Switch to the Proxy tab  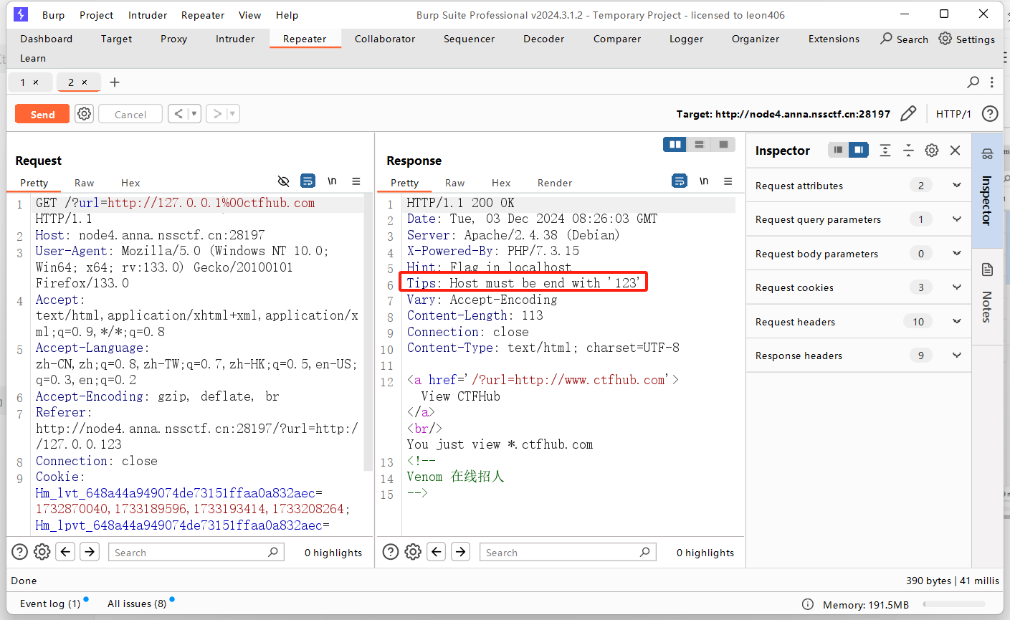(x=173, y=39)
